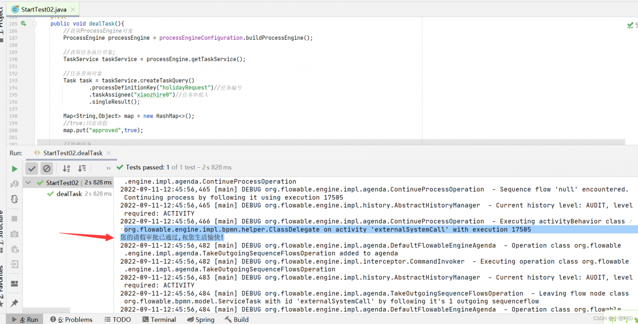This screenshot has height=324, width=638.
Task: Click the camera Dump Threads icon
Action: (14, 234)
